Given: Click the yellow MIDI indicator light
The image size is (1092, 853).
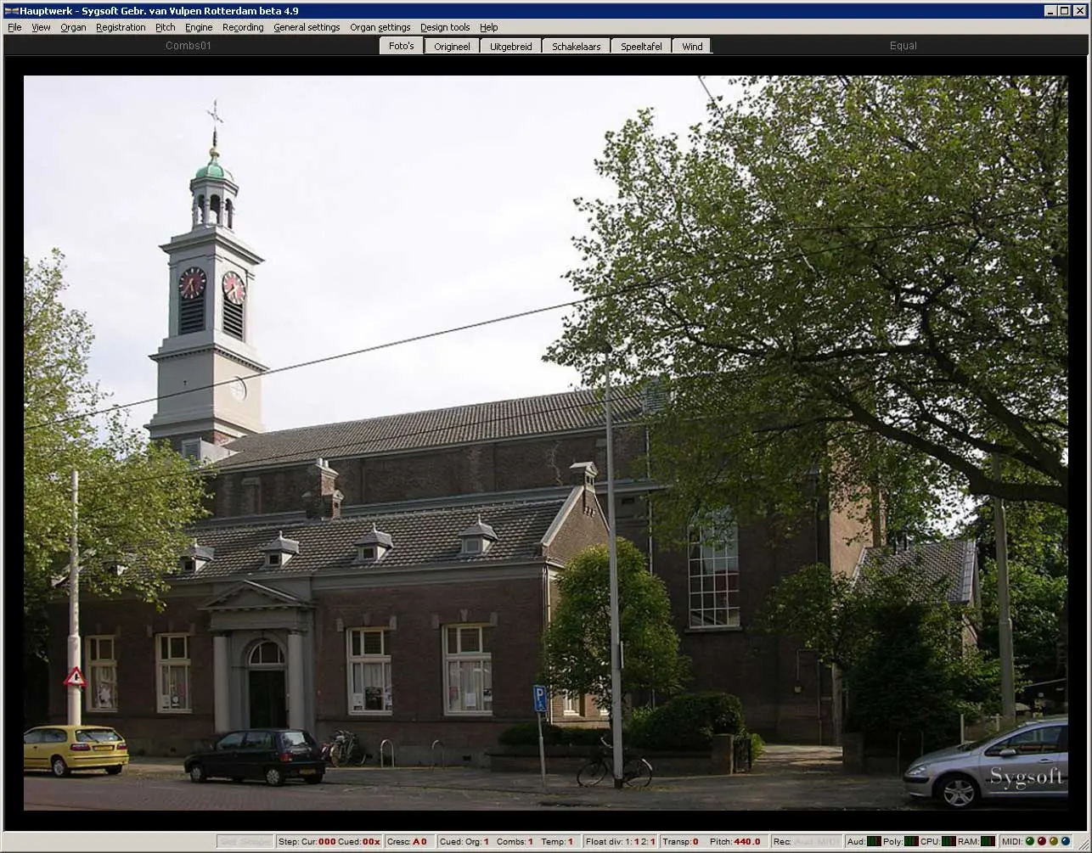Looking at the screenshot, I should (x=1054, y=841).
